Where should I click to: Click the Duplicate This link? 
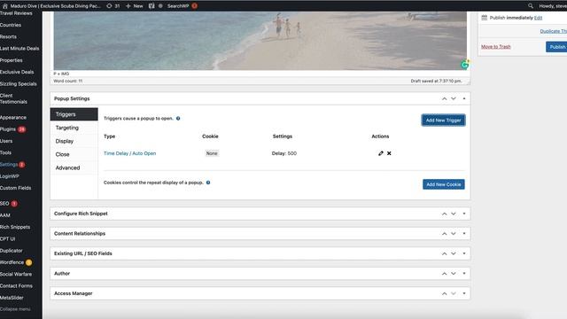tap(553, 31)
